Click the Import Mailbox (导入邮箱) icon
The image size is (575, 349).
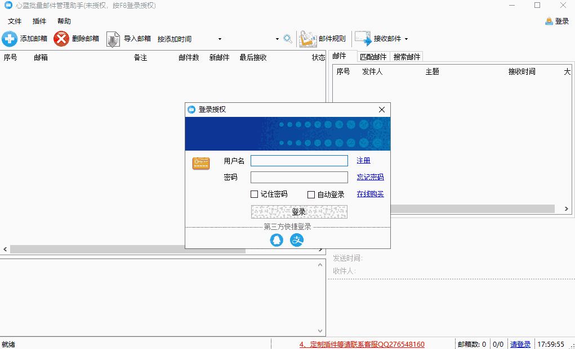[113, 39]
